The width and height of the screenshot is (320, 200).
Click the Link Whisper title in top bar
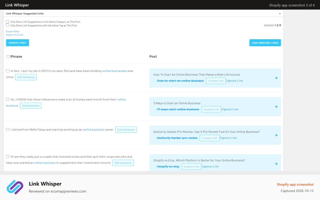point(17,5)
